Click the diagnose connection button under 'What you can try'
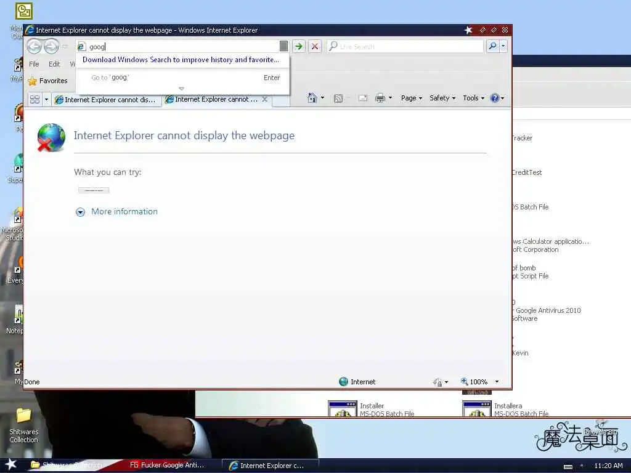This screenshot has width=631, height=473. coord(94,190)
